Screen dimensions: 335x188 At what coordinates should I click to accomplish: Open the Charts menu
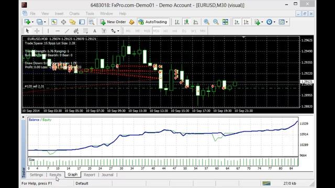74,14
